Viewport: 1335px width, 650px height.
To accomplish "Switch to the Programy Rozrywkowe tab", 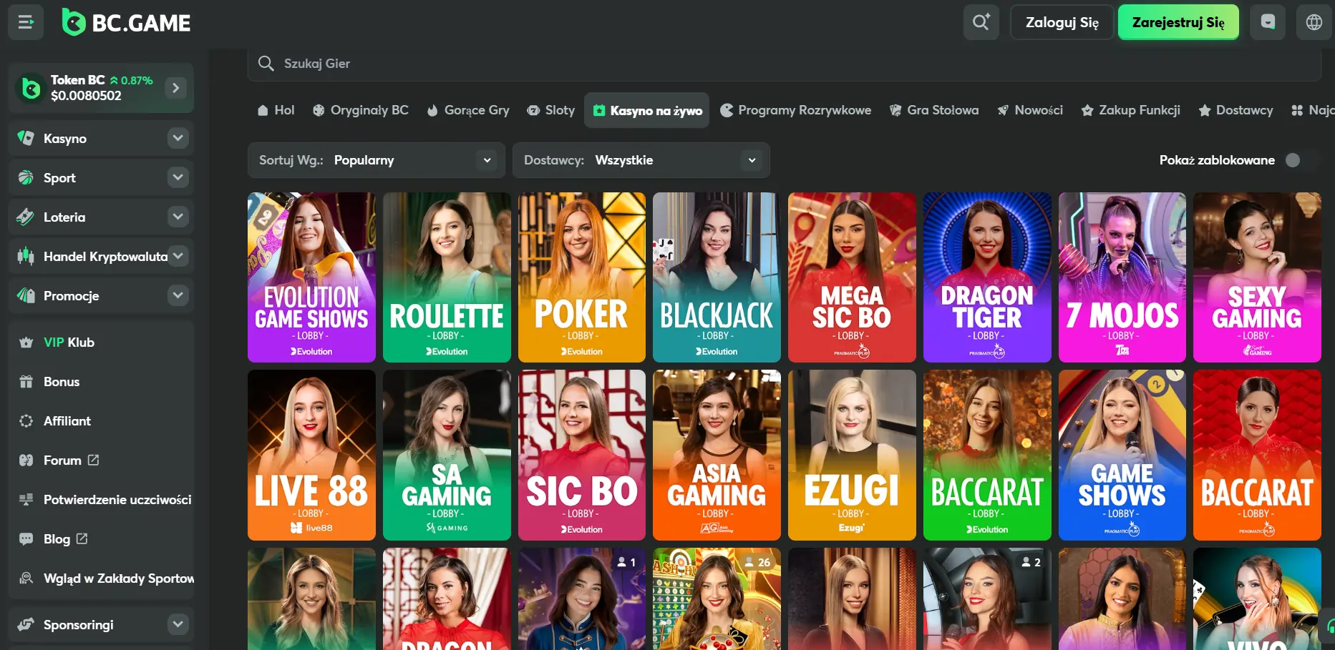I will 795,110.
